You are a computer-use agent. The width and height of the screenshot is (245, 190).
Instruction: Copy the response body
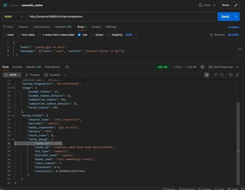coord(231,75)
